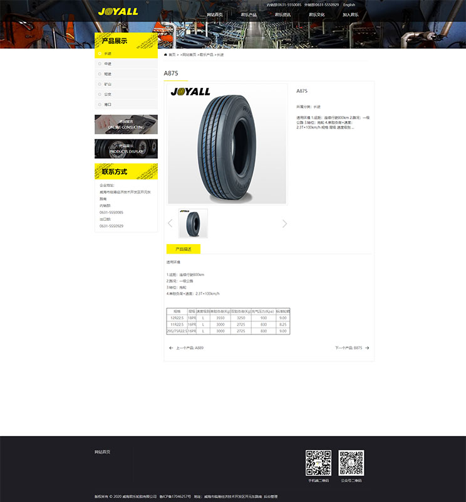The image size is (466, 502).
Task: Open the 网站首页 menu item in the header
Action: [215, 14]
